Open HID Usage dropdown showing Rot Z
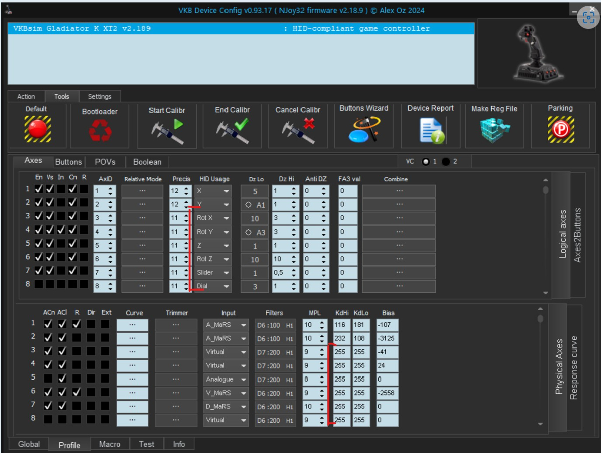The image size is (601, 453). pos(213,259)
